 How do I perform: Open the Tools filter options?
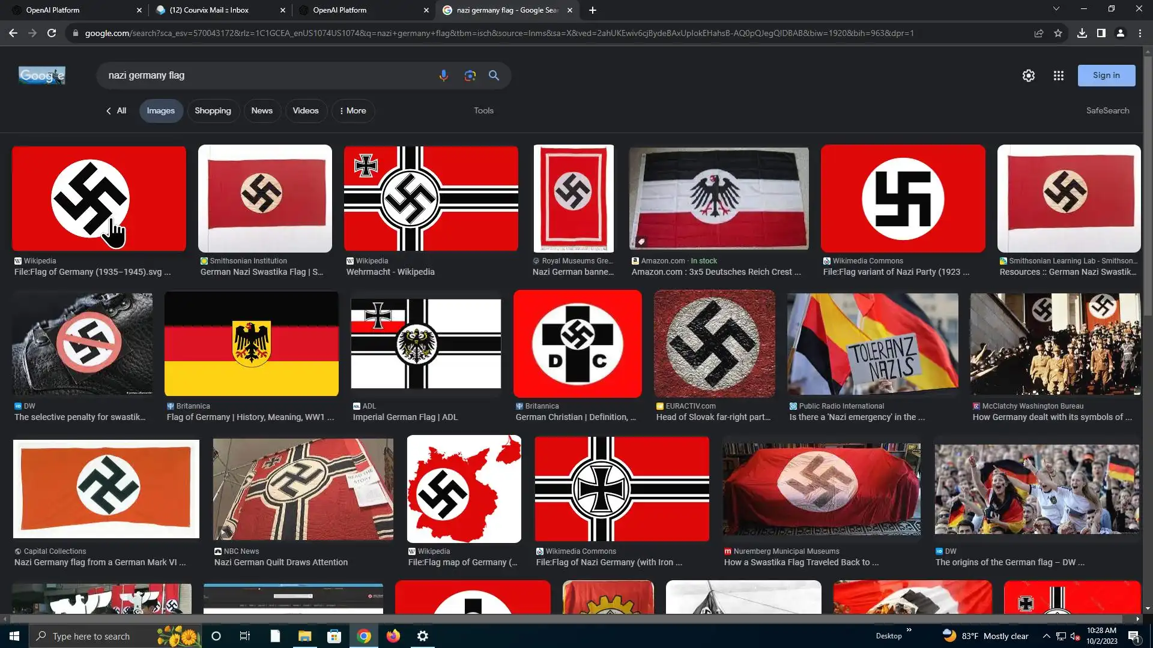(x=483, y=110)
